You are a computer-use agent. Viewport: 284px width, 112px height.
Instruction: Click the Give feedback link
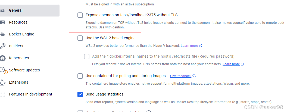pyautogui.click(x=180, y=76)
